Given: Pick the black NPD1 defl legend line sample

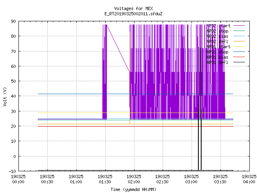Looking at the screenshot, I should (239, 62).
